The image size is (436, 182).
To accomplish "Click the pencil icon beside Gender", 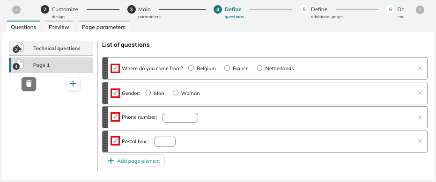I will click(115, 93).
